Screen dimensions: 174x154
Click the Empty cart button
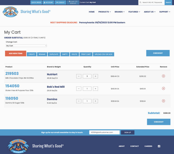(x=65, y=54)
